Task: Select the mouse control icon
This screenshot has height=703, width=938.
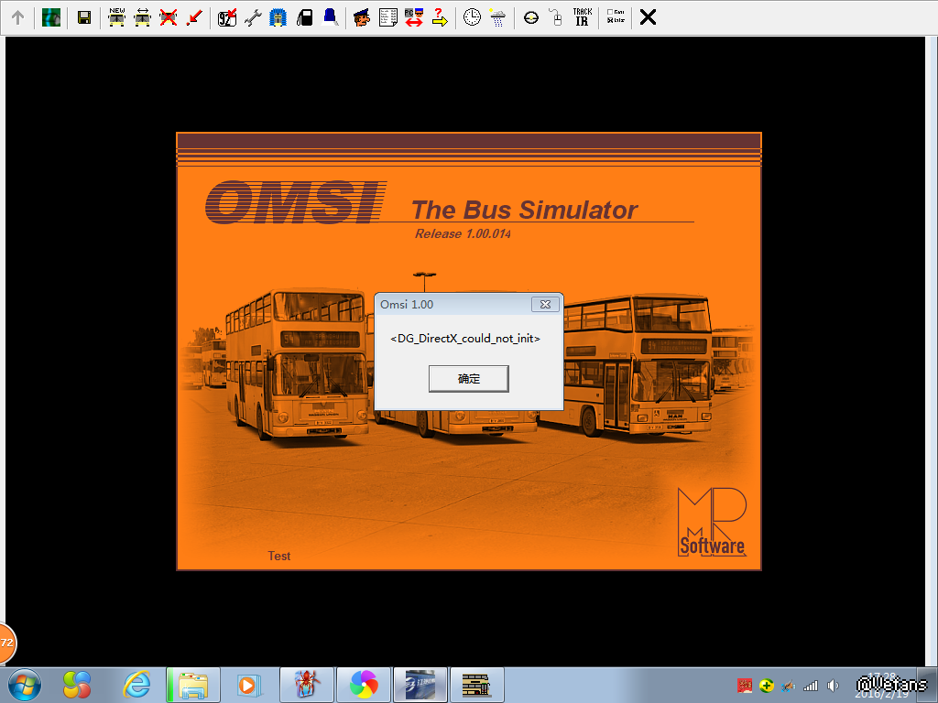Action: click(x=556, y=18)
